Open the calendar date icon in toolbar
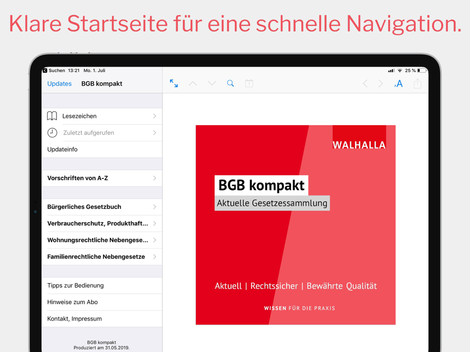This screenshot has height=352, width=470. coord(249,84)
